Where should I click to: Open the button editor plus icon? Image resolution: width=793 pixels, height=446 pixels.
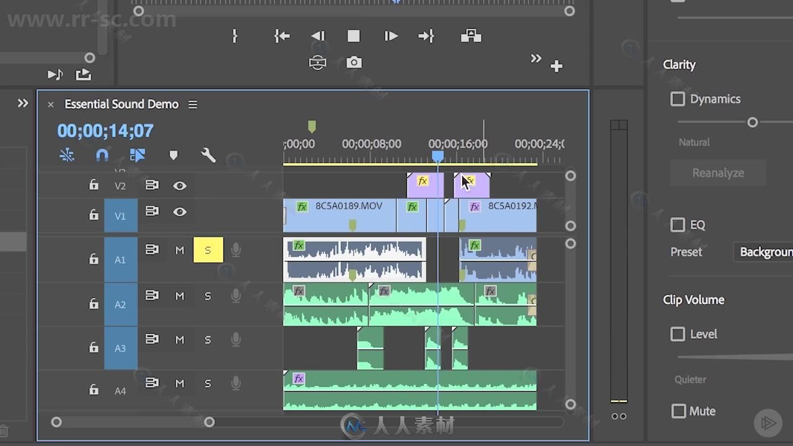[556, 66]
